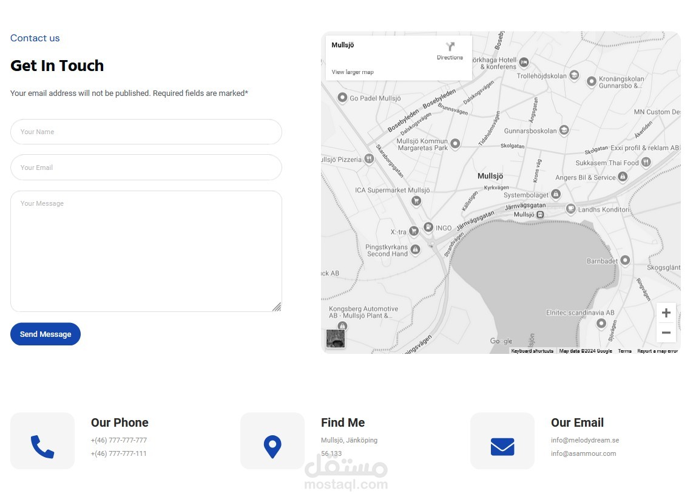Select the INGO gas station marker
Screen dimensions: 693x502
(428, 227)
